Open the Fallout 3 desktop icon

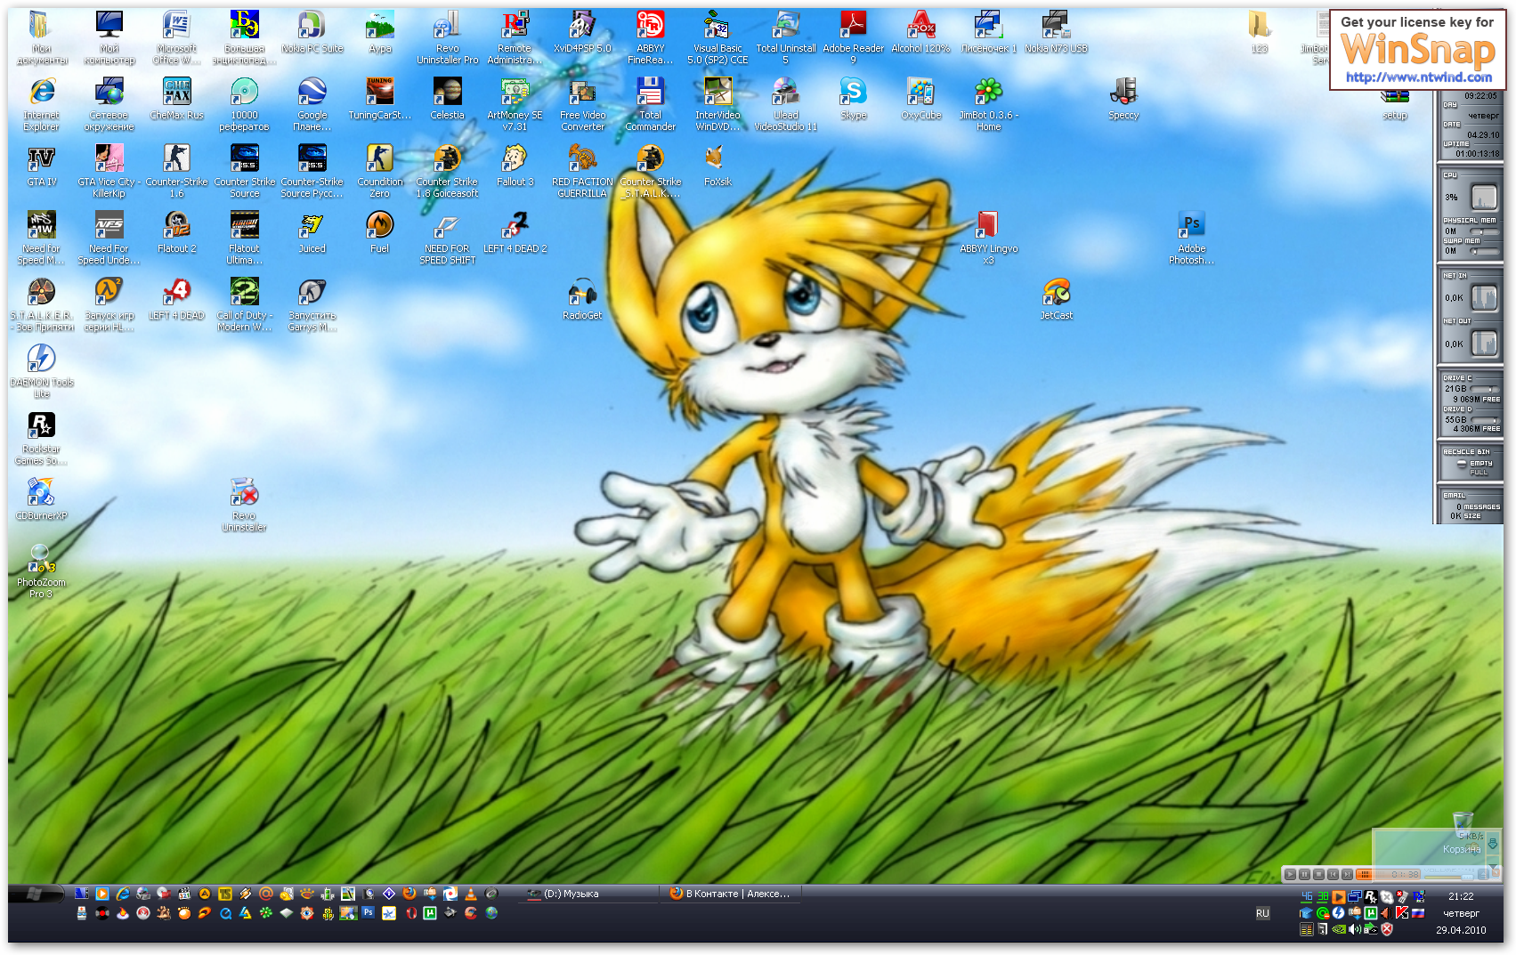pos(515,166)
